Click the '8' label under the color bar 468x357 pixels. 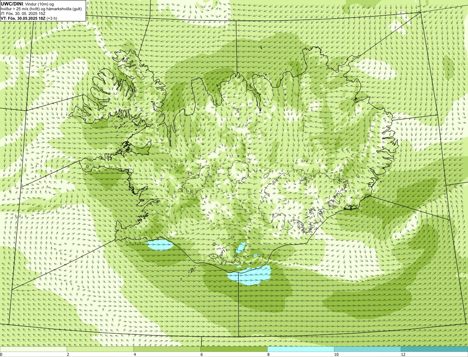pos(268,354)
